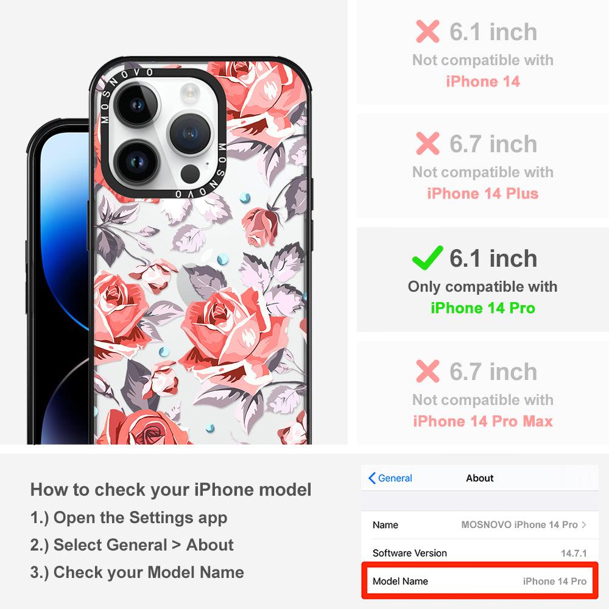Select the Model Name row highlighted in red
609x609 pixels.
[x=480, y=580]
